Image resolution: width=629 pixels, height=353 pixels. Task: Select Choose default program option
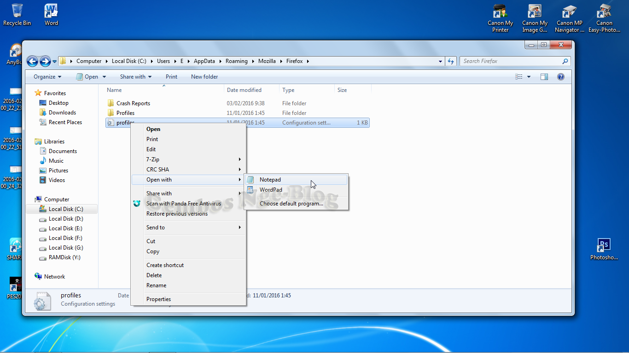pyautogui.click(x=296, y=204)
